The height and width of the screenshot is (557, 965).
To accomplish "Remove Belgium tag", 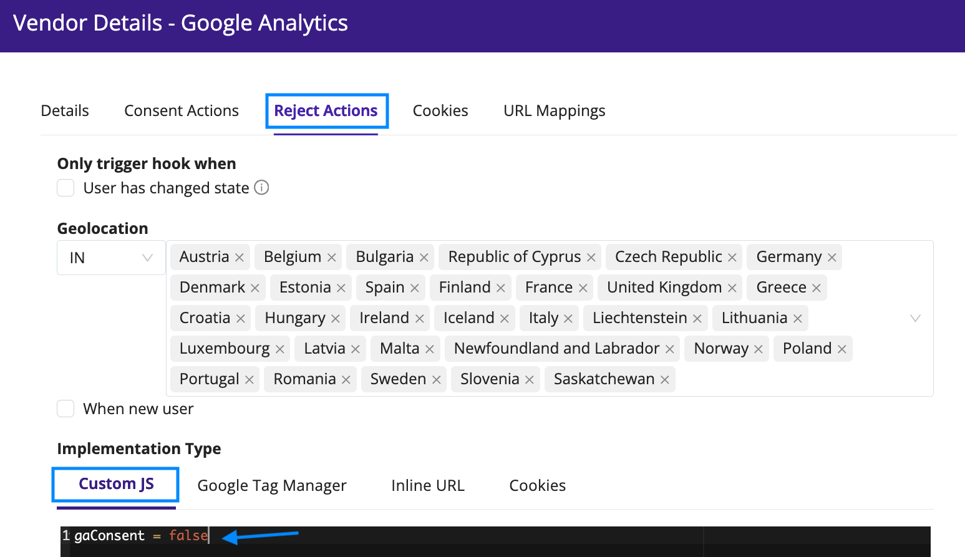I will click(x=332, y=257).
